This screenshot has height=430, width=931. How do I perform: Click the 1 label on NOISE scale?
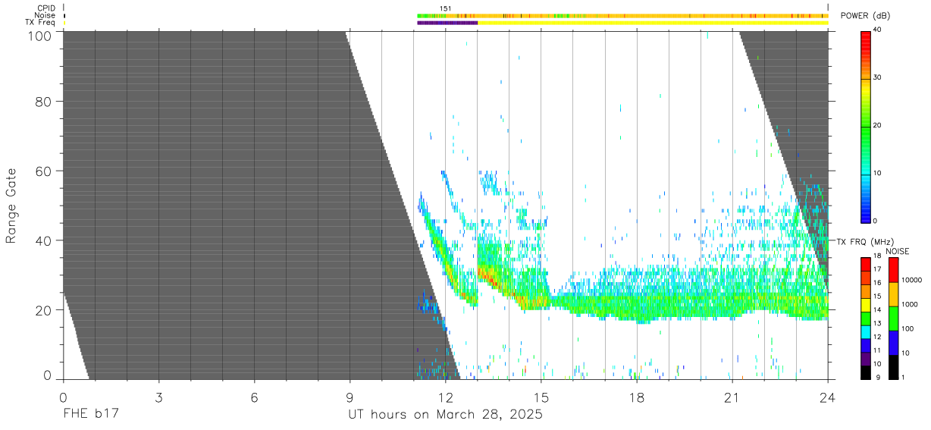904,377
